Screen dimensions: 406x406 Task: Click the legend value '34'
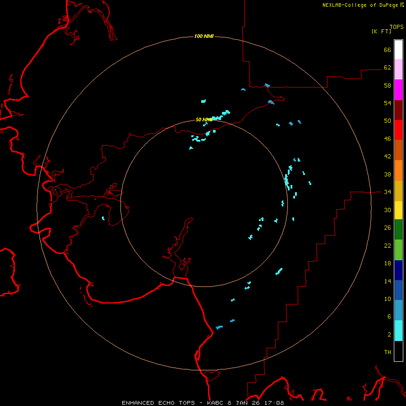388,192
